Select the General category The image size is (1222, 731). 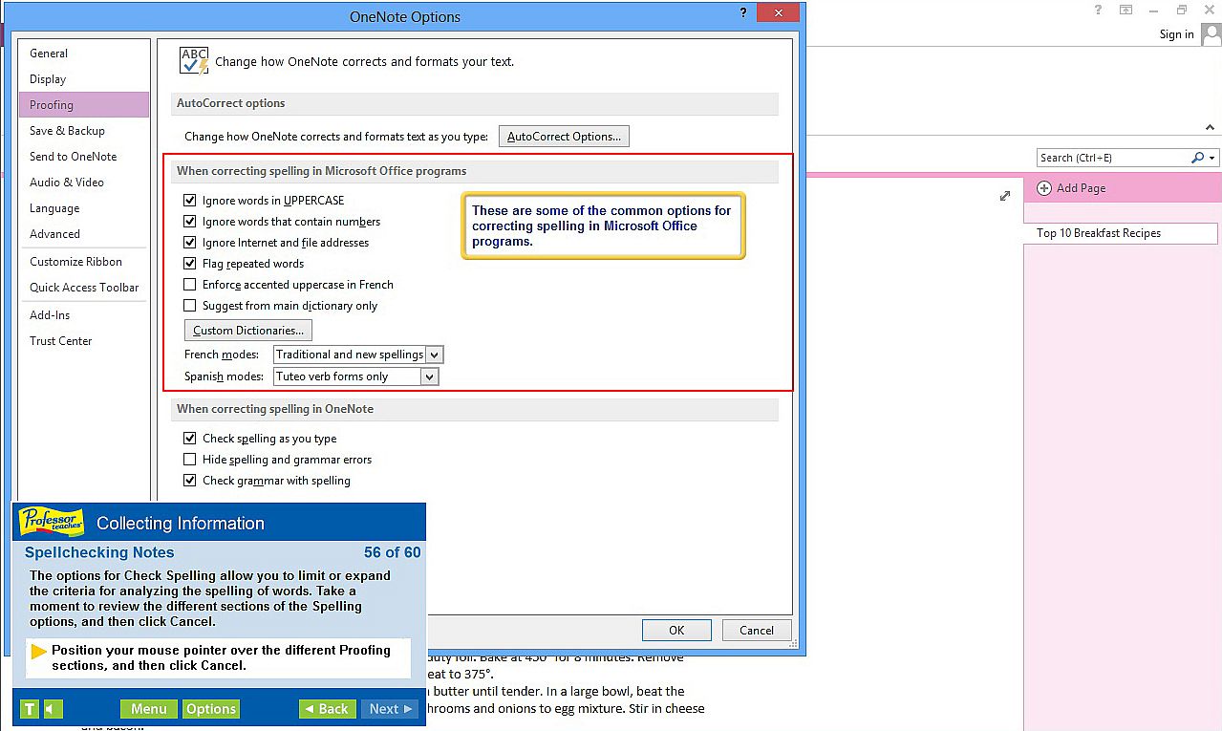pyautogui.click(x=83, y=54)
